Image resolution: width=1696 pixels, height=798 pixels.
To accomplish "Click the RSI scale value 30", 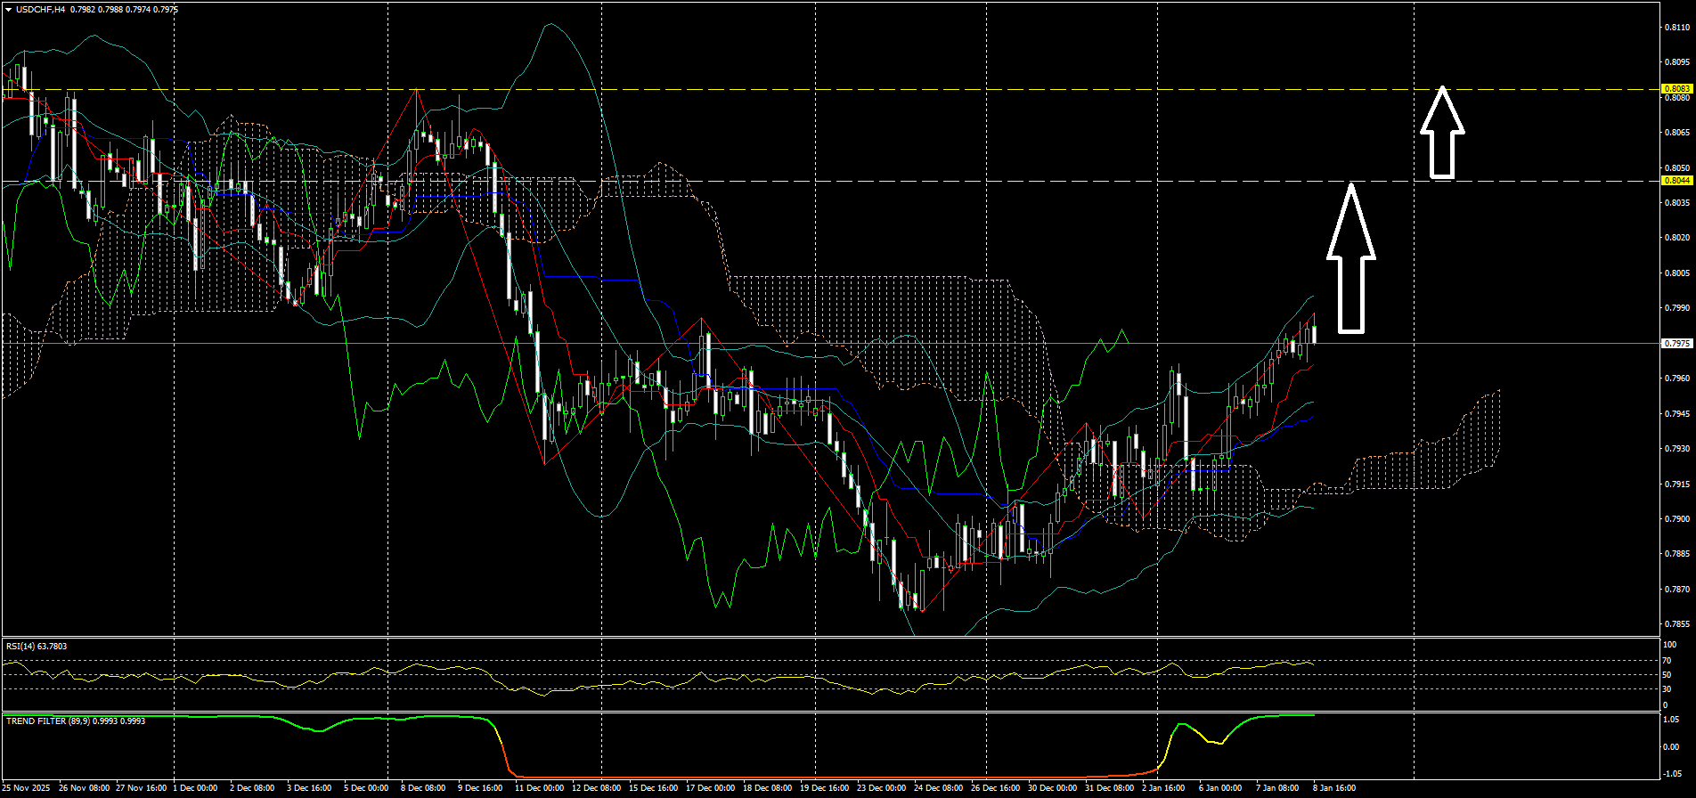I will [x=1667, y=688].
